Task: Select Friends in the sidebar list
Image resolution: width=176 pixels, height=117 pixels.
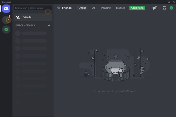Action: [33, 17]
